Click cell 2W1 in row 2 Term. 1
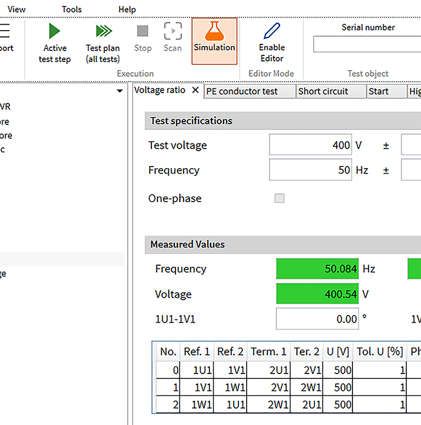This screenshot has width=421, height=425. click(268, 405)
